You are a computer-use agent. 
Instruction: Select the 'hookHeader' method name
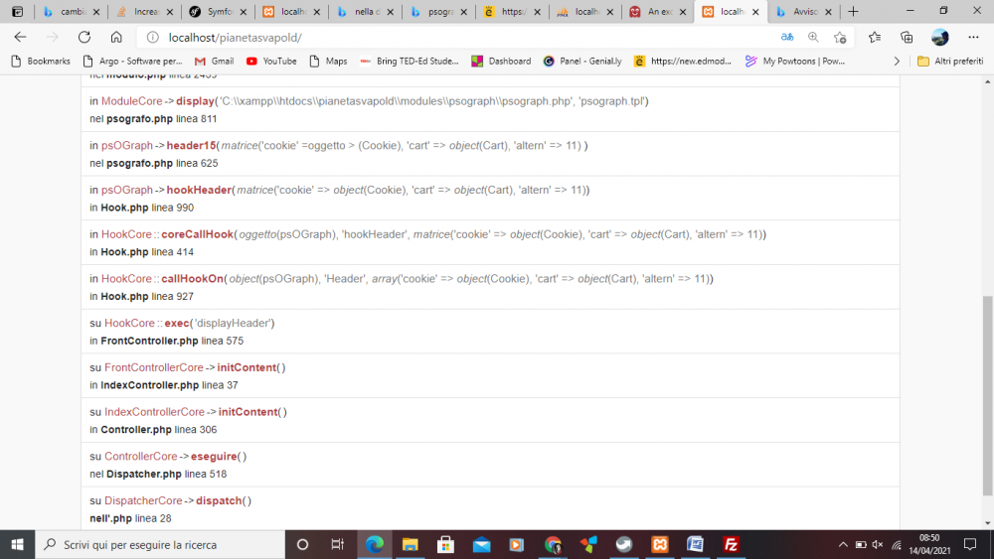(199, 190)
